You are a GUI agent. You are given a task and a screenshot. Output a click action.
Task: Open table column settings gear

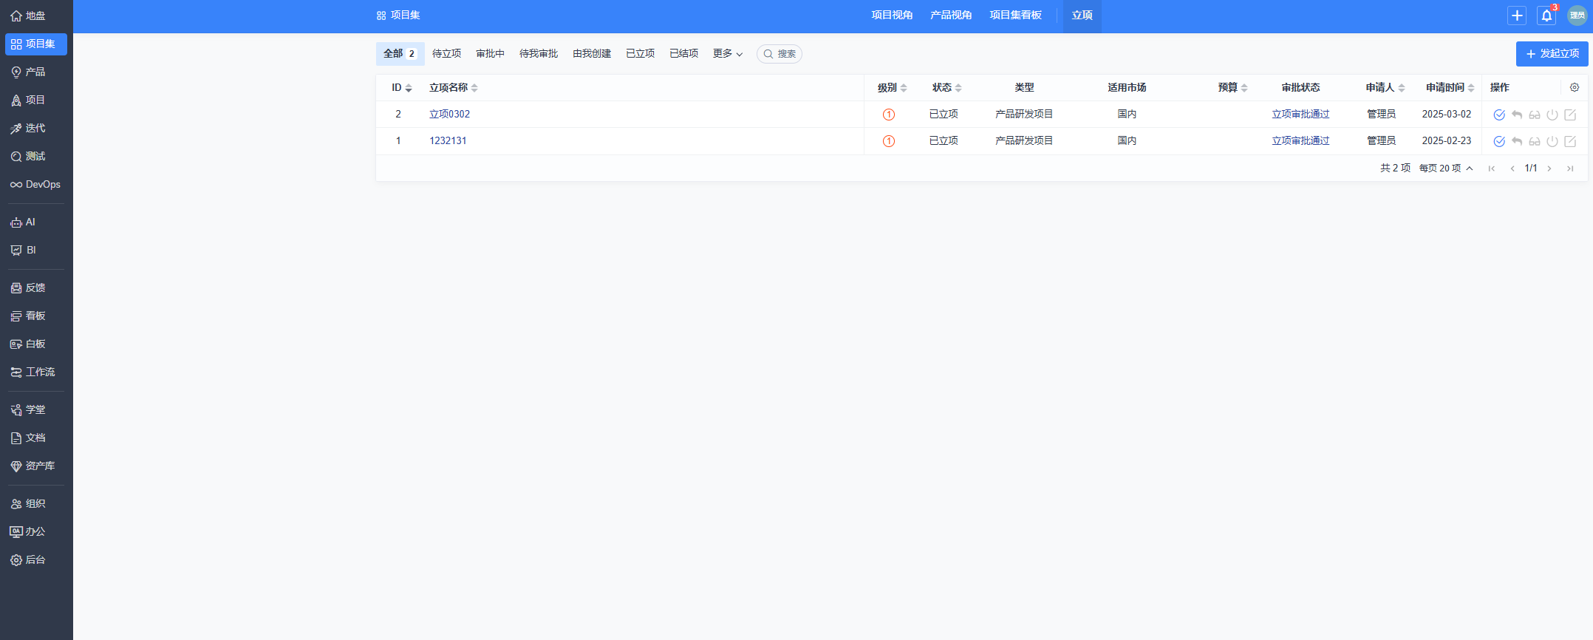(1575, 87)
